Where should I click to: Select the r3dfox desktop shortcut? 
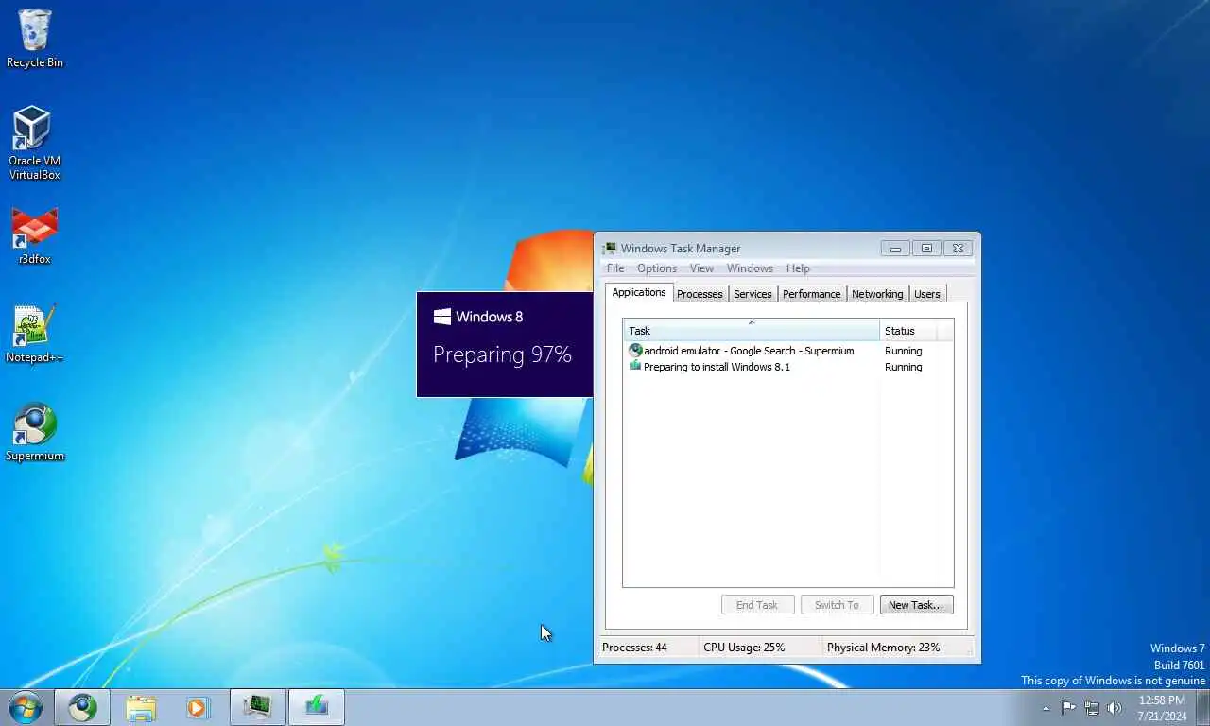click(35, 236)
